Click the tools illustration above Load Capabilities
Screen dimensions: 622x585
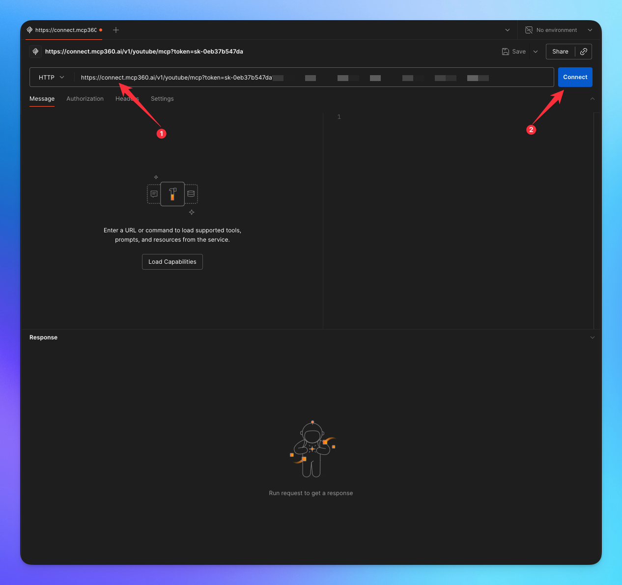(x=172, y=194)
